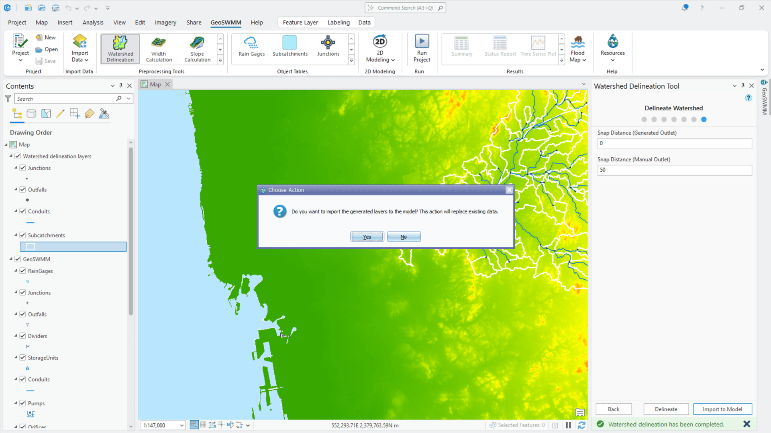The image size is (771, 433).
Task: Open the map scale dropdown
Action: click(x=182, y=425)
